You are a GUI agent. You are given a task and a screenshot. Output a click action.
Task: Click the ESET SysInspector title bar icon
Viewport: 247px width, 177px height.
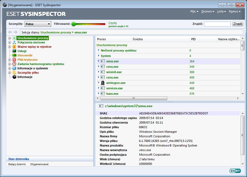point(5,5)
